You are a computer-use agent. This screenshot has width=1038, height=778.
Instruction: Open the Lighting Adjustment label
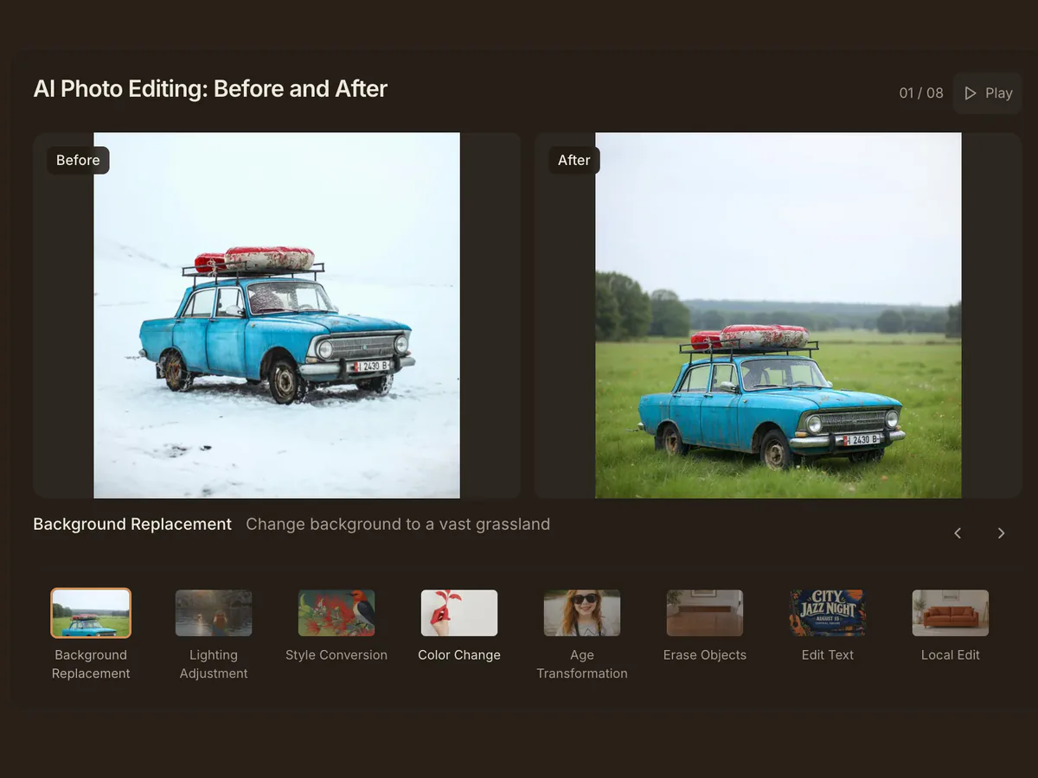[x=214, y=664]
